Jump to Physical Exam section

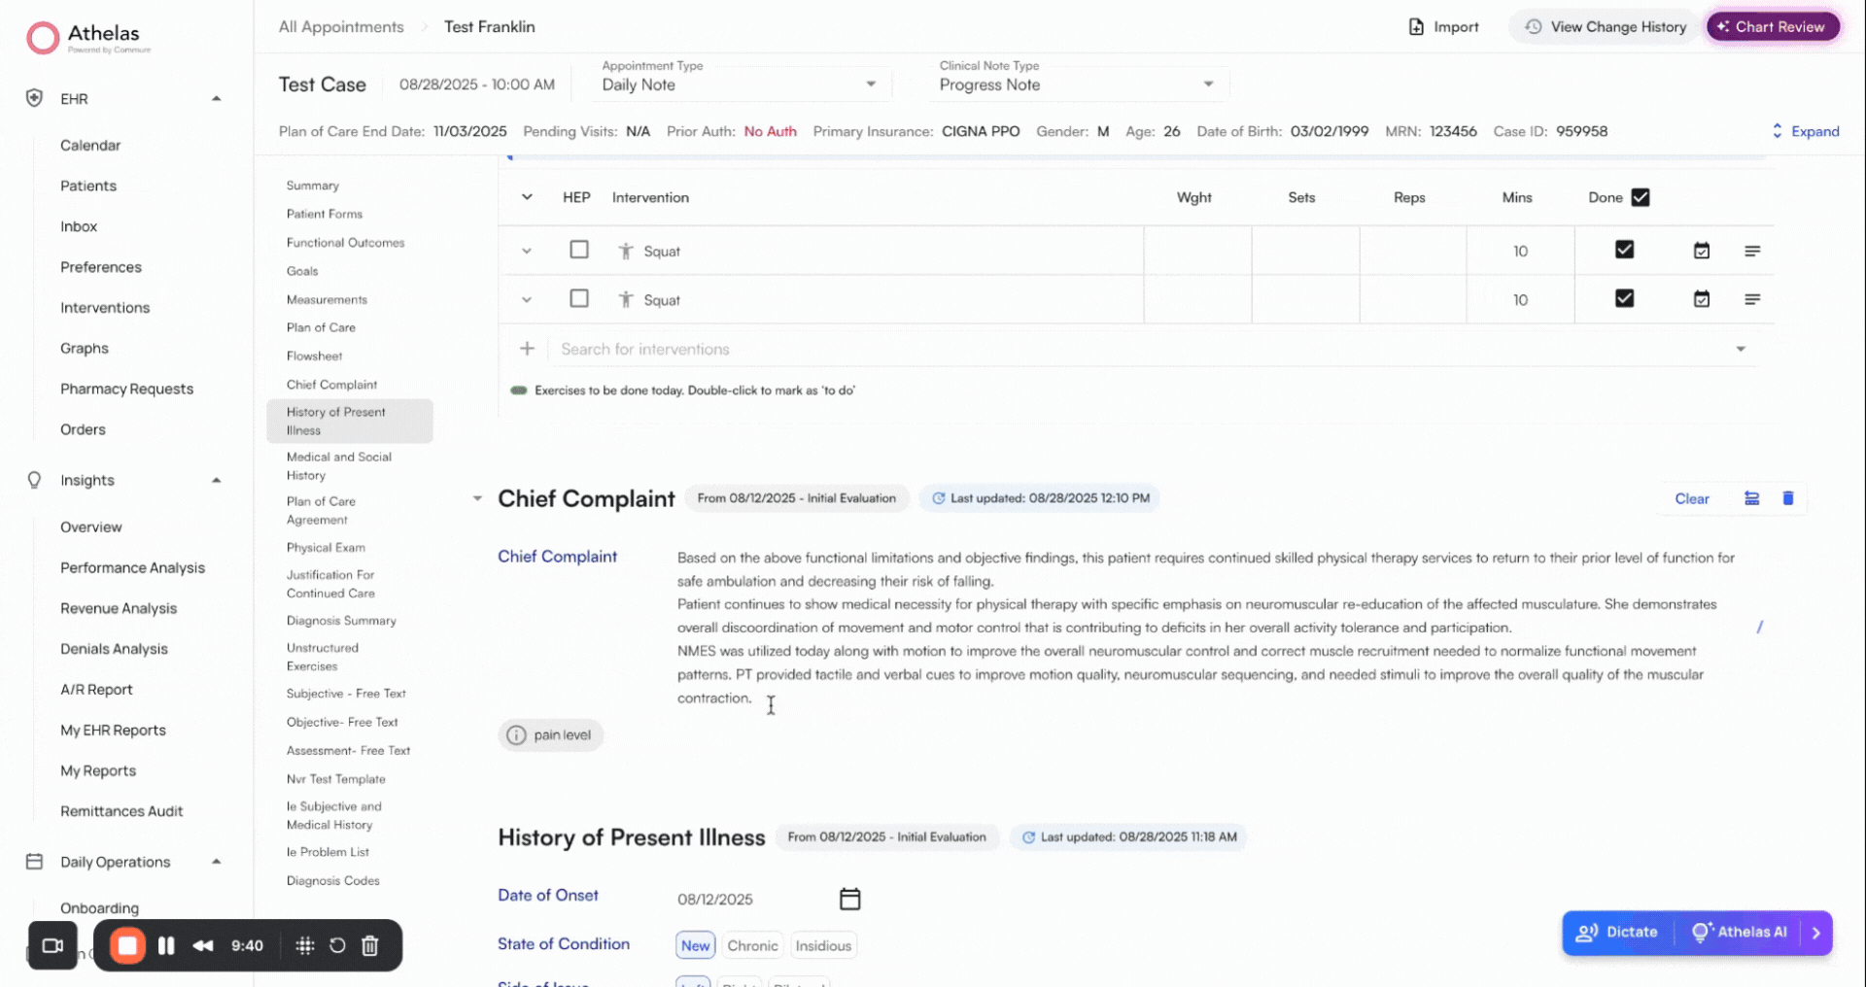click(326, 547)
